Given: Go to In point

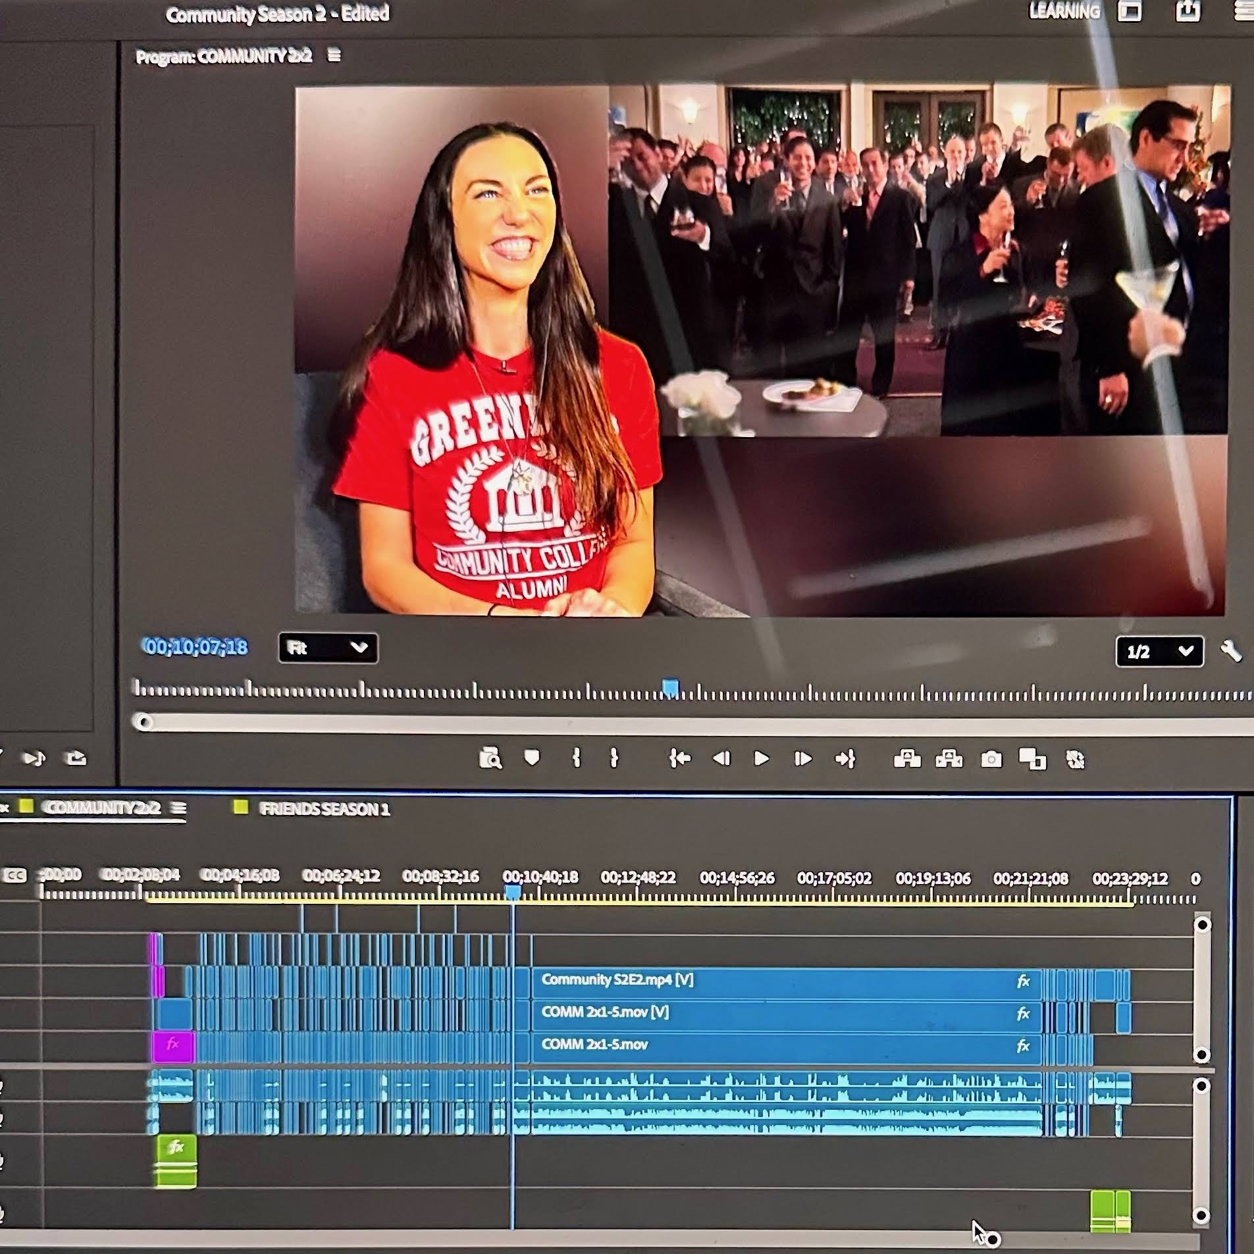Looking at the screenshot, I should (x=680, y=759).
